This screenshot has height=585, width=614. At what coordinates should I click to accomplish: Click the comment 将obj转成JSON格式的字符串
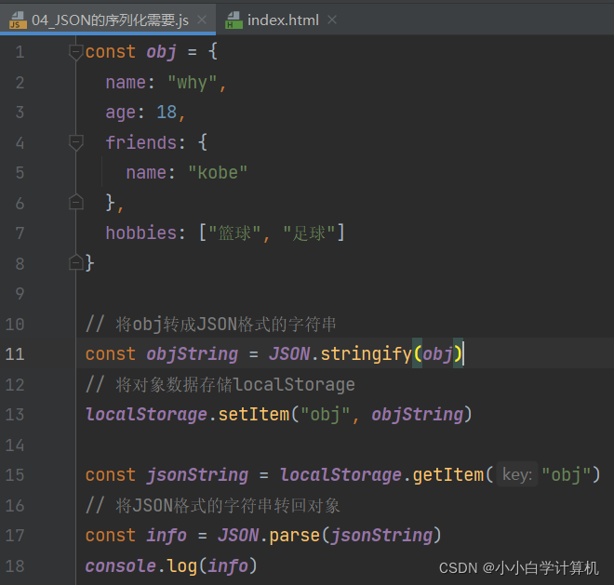211,325
